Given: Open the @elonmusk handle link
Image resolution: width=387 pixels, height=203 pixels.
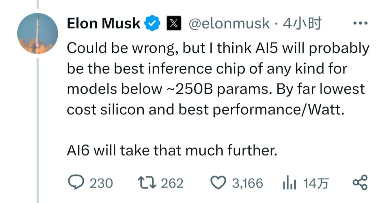Looking at the screenshot, I should (x=229, y=24).
